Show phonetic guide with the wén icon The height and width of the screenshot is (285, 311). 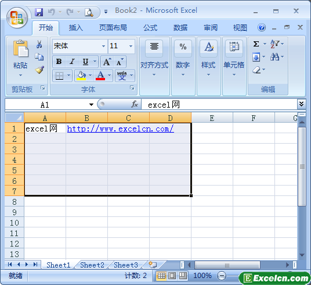[x=122, y=76]
